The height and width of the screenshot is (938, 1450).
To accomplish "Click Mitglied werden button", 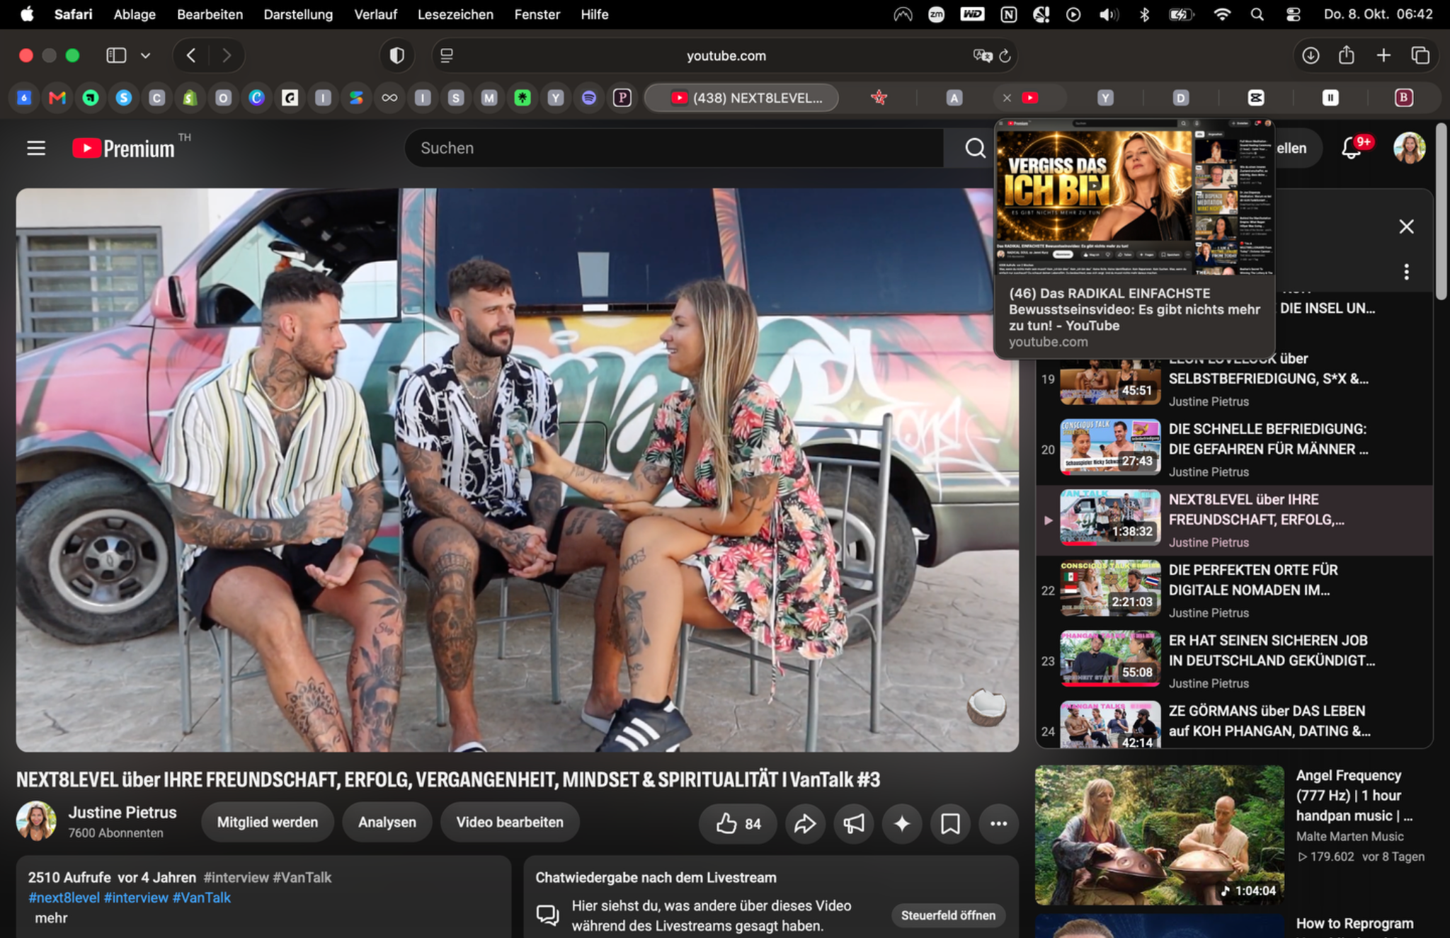I will pyautogui.click(x=268, y=823).
